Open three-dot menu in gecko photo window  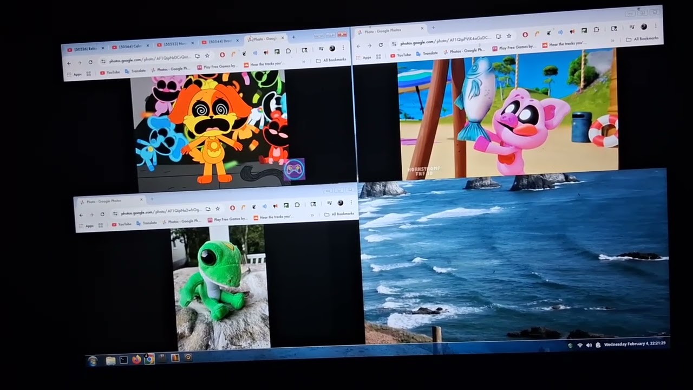(351, 202)
